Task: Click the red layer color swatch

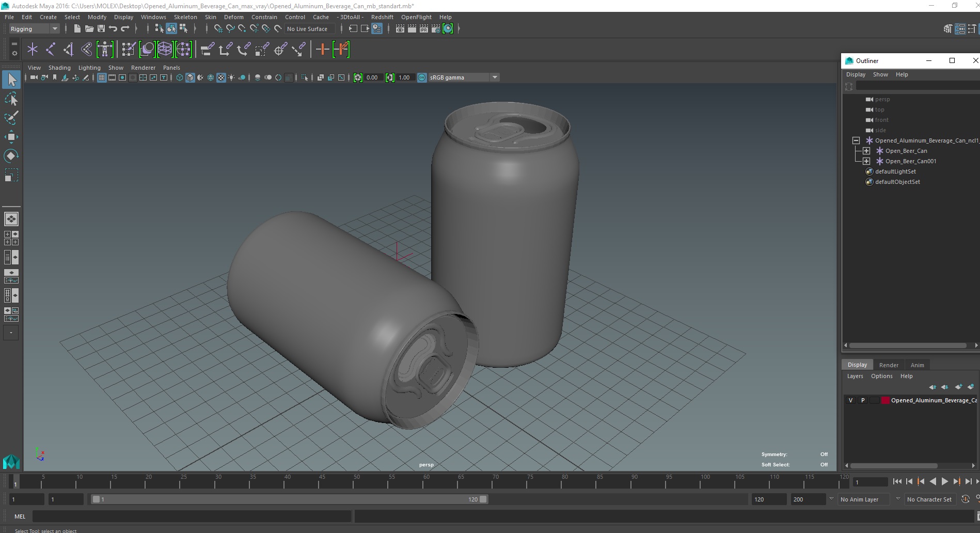Action: (886, 400)
